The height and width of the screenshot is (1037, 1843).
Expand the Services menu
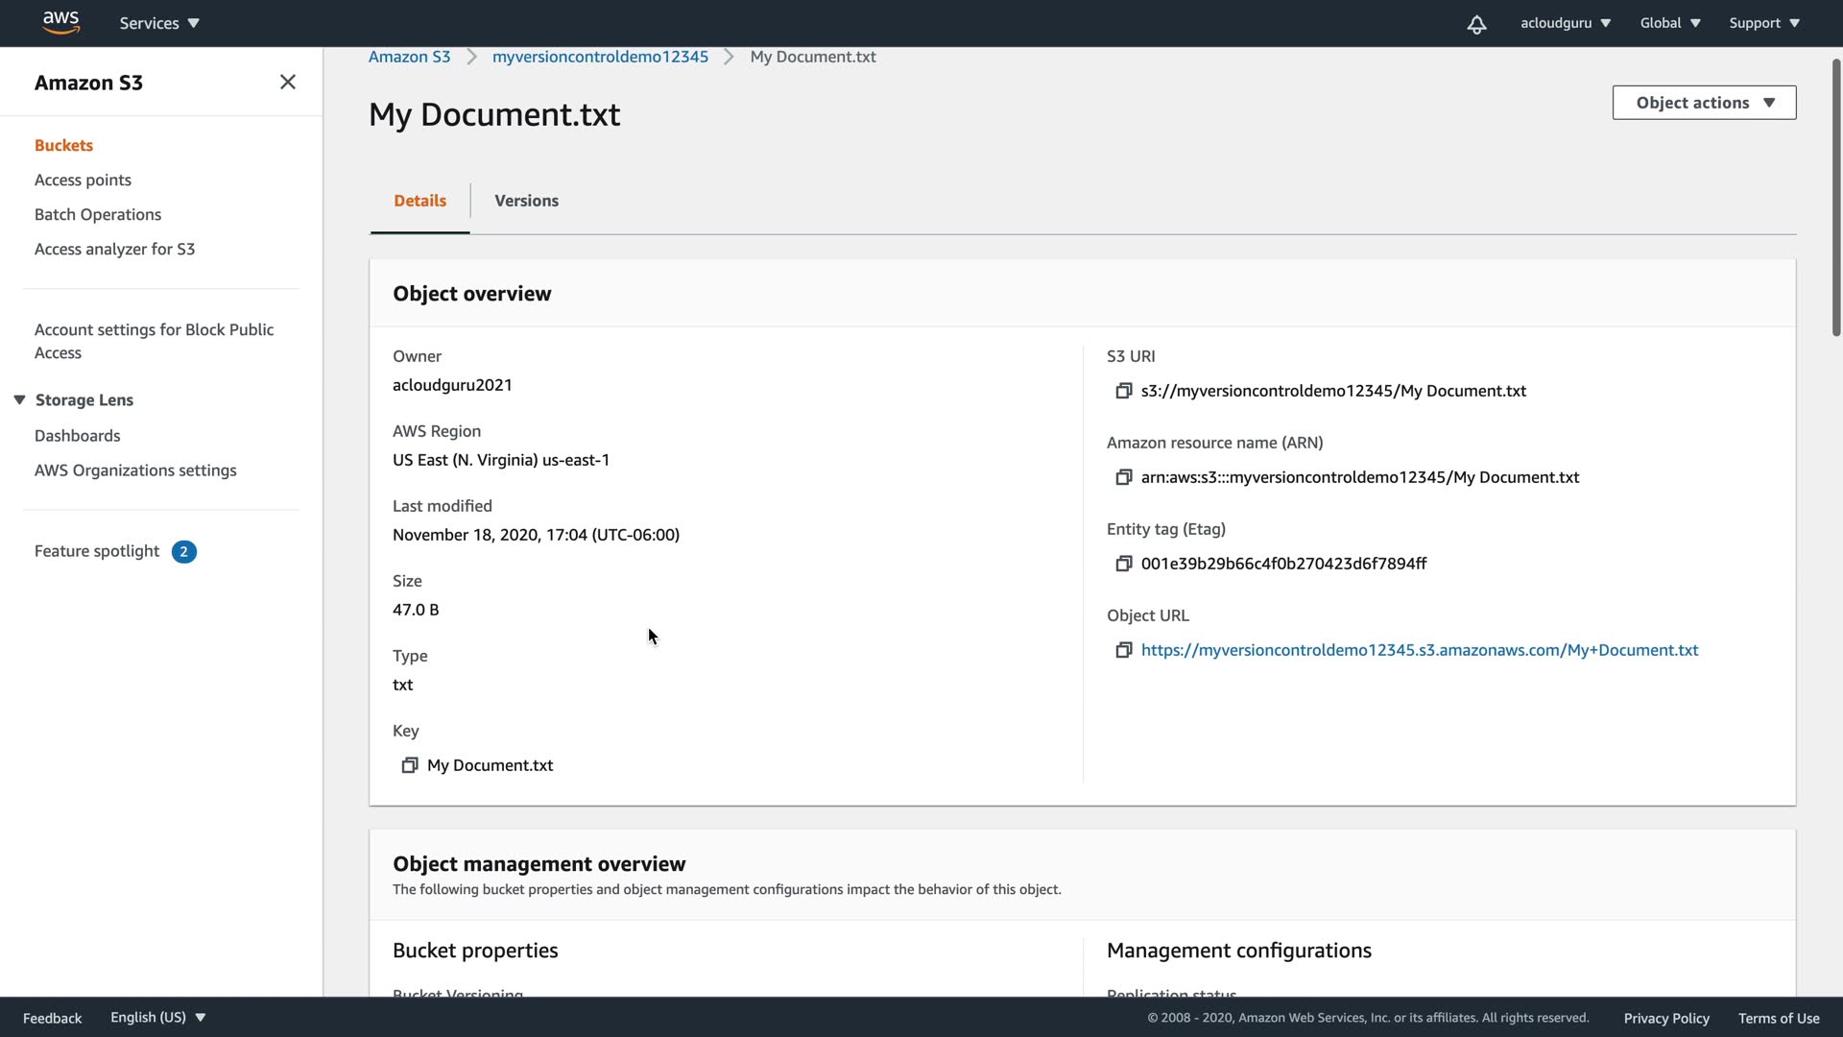[x=159, y=23]
